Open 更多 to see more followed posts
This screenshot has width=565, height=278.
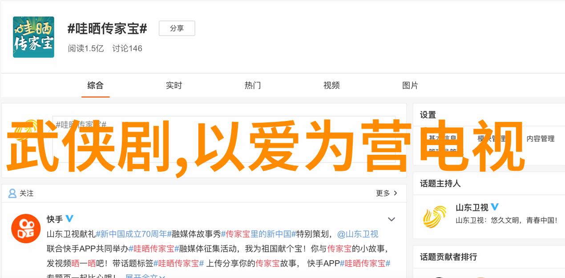coord(387,193)
